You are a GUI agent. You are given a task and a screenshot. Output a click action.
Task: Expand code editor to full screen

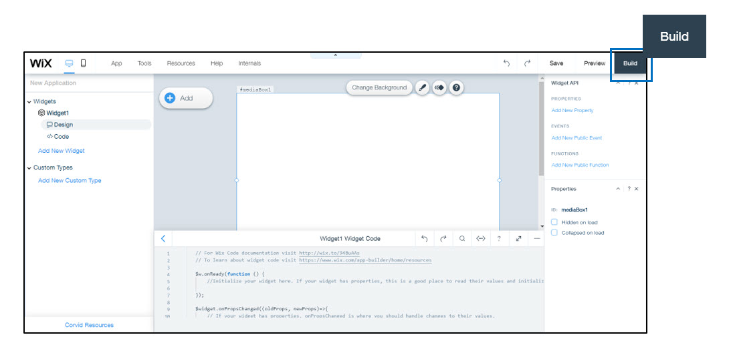click(518, 238)
